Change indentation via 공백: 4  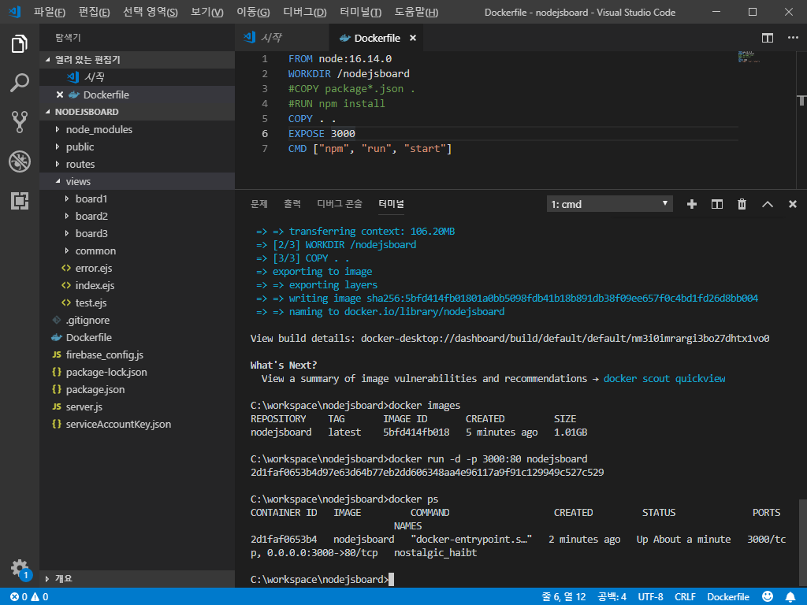[x=612, y=597]
